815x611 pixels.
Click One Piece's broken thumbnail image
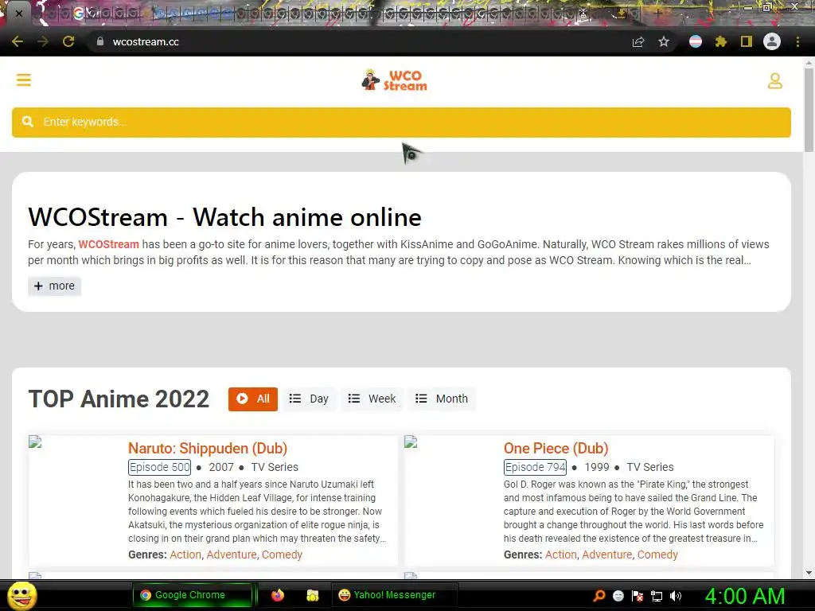[x=411, y=442]
